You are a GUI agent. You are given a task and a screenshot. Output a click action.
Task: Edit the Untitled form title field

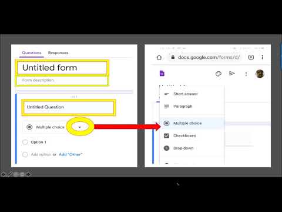tap(62, 68)
